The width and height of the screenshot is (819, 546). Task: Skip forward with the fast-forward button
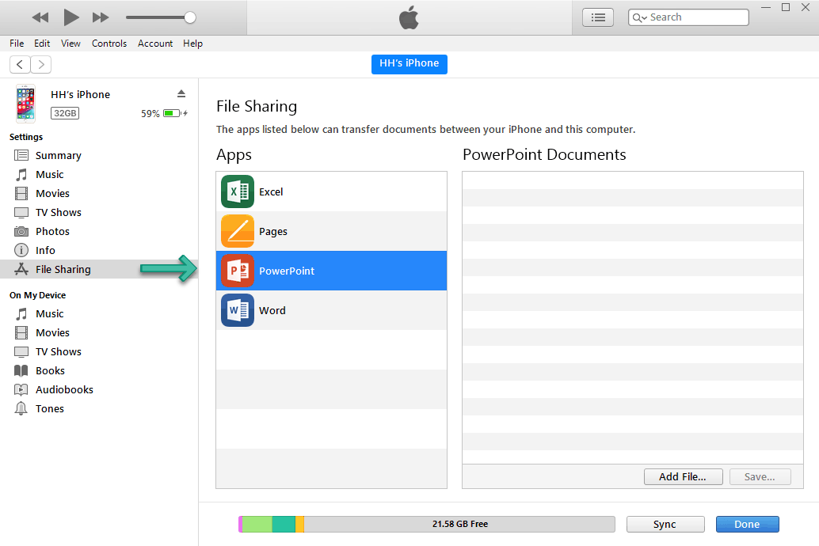coord(101,17)
